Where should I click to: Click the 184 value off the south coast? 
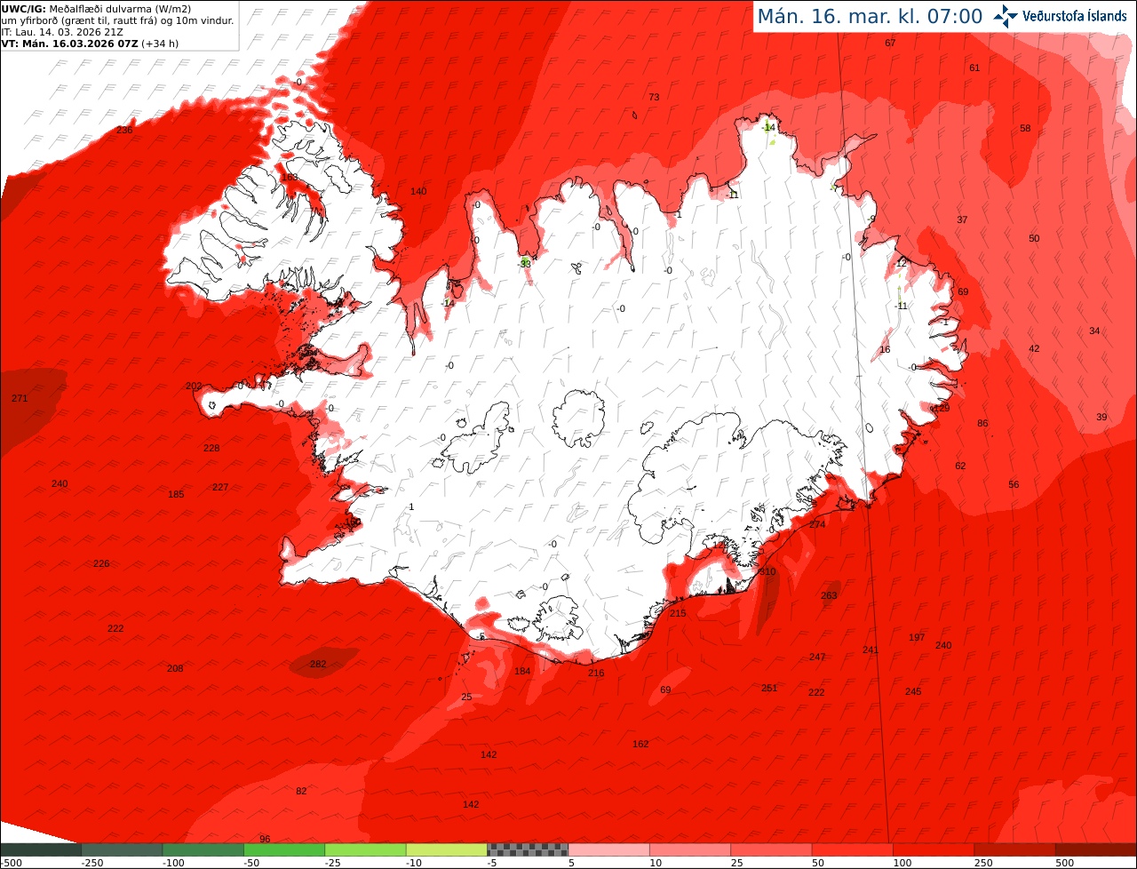point(522,672)
